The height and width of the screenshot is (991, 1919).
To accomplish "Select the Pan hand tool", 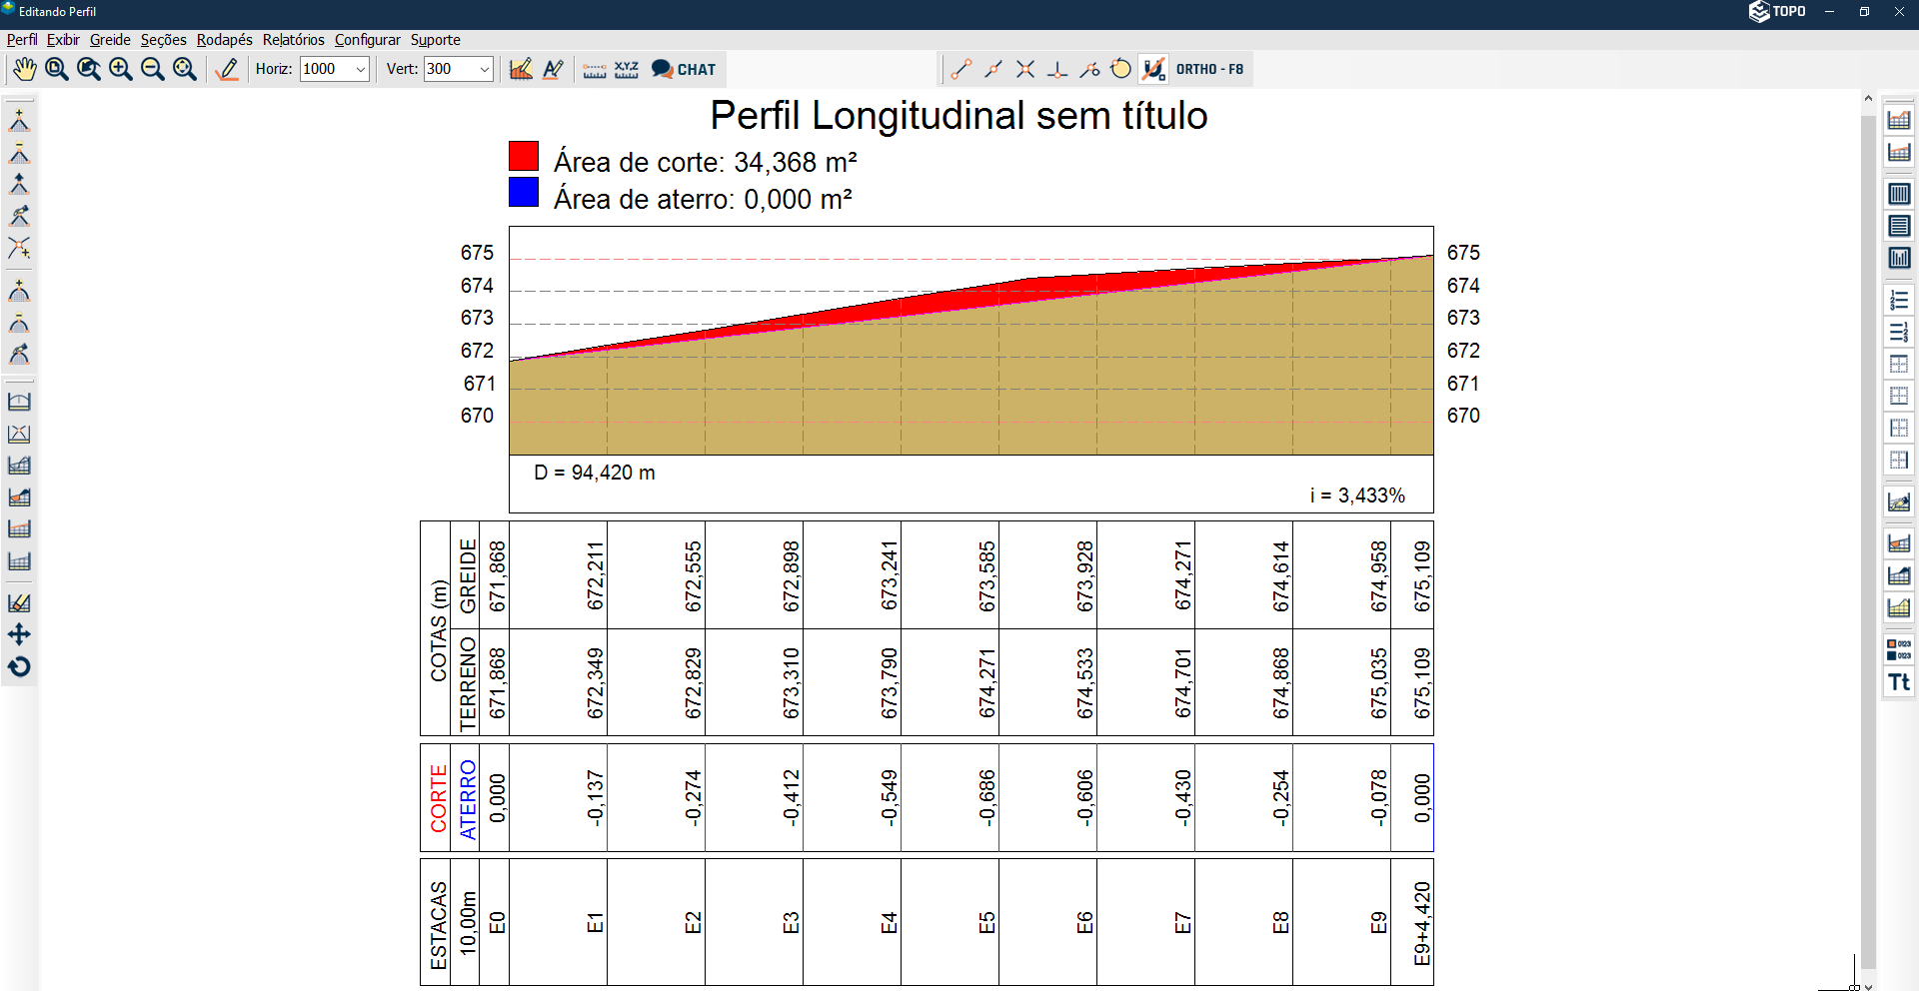I will pos(24,69).
